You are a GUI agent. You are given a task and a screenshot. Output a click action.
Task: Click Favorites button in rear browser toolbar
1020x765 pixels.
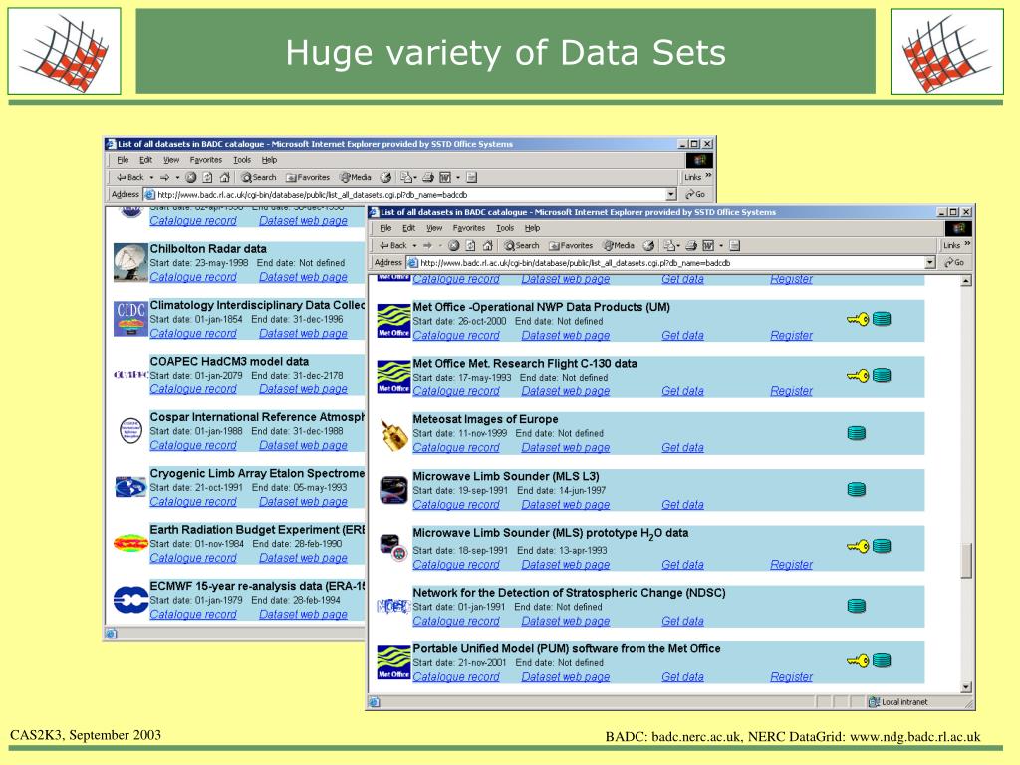(x=308, y=177)
